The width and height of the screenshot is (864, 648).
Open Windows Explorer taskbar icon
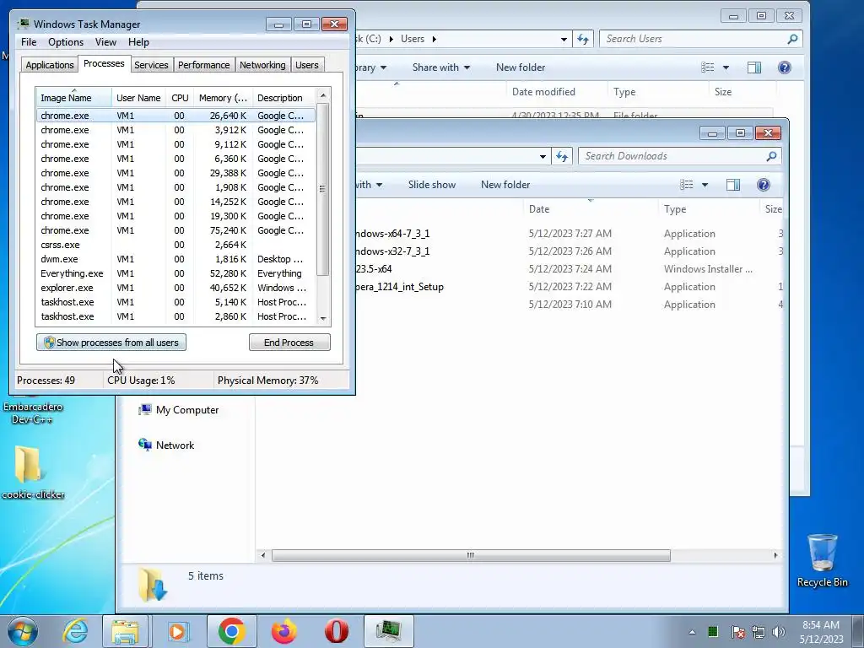125,631
